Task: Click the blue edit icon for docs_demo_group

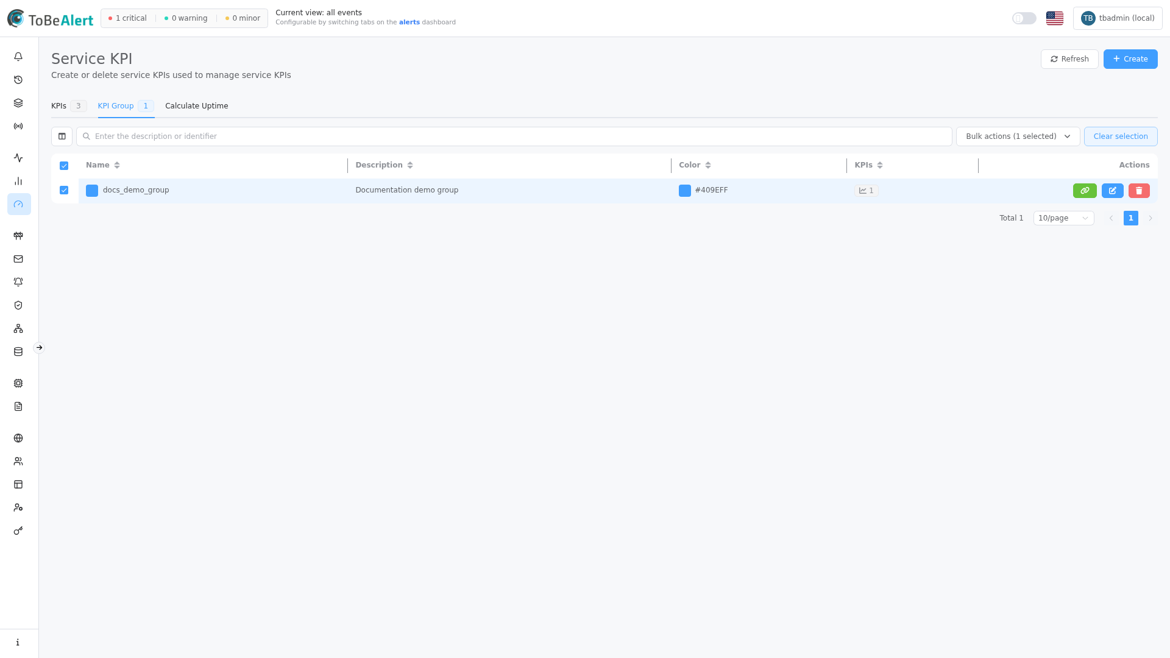Action: click(1112, 191)
